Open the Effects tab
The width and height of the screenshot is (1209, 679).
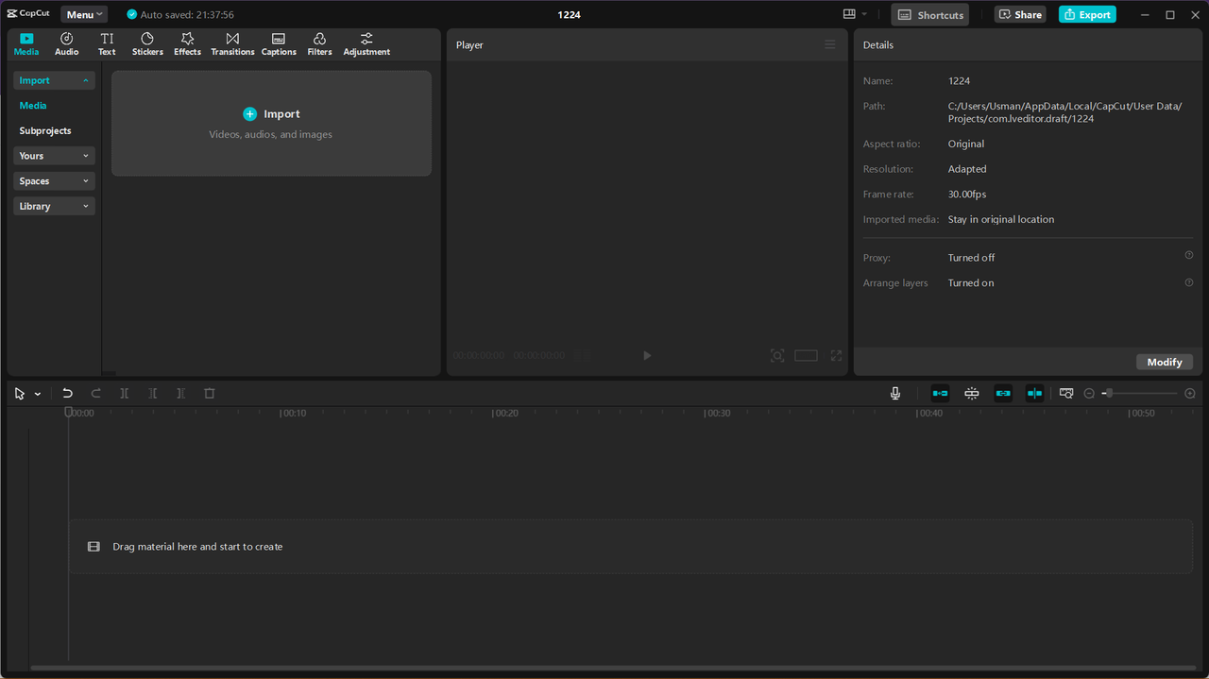187,44
